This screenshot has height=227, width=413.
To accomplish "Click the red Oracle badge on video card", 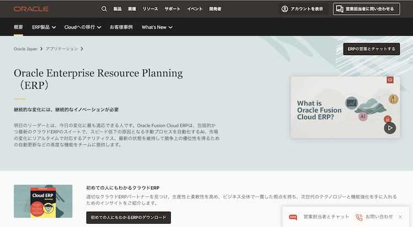I will (x=390, y=80).
